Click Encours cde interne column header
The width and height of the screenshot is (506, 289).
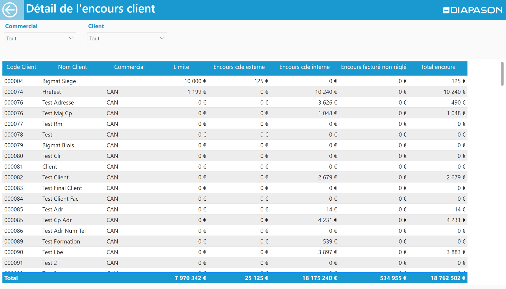pyautogui.click(x=304, y=67)
